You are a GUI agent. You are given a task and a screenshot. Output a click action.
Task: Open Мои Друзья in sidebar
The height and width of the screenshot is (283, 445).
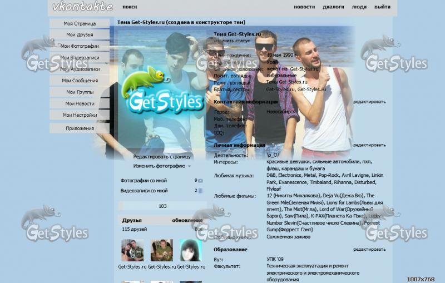coord(80,34)
